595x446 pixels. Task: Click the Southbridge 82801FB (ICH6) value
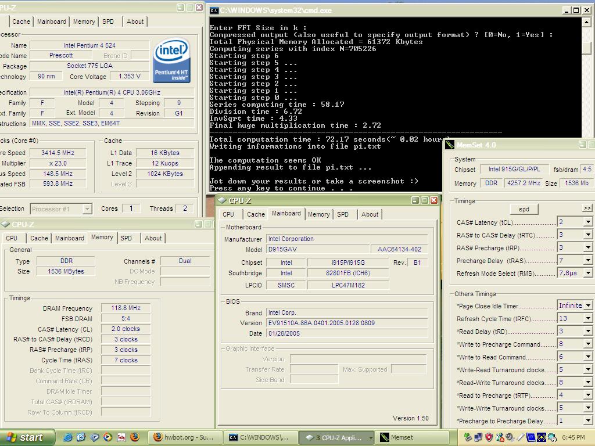(348, 273)
